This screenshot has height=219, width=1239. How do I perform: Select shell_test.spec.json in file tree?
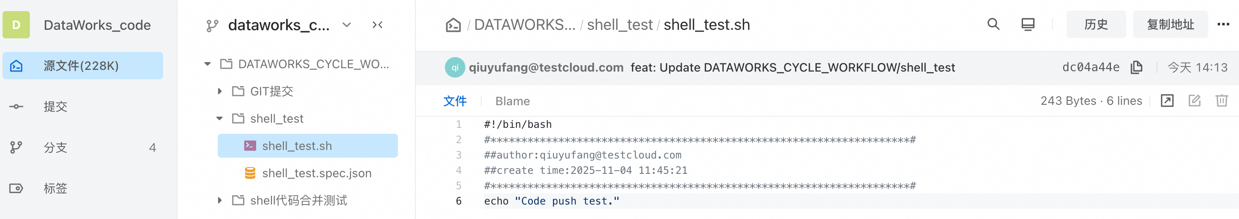(x=316, y=173)
